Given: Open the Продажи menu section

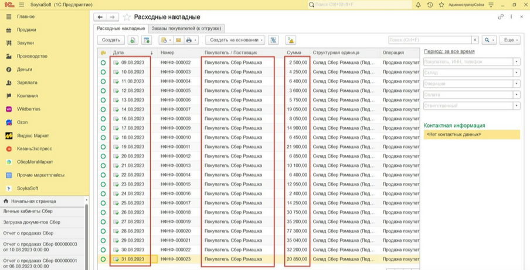Looking at the screenshot, I should (x=26, y=30).
